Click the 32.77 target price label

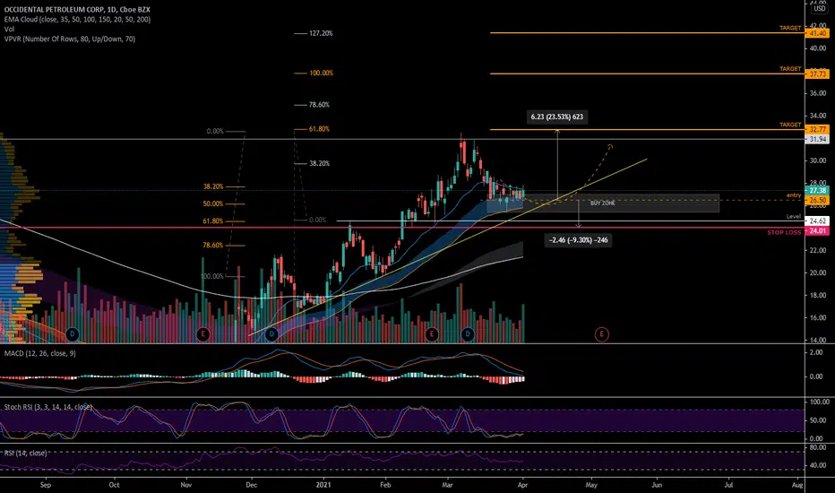(817, 129)
